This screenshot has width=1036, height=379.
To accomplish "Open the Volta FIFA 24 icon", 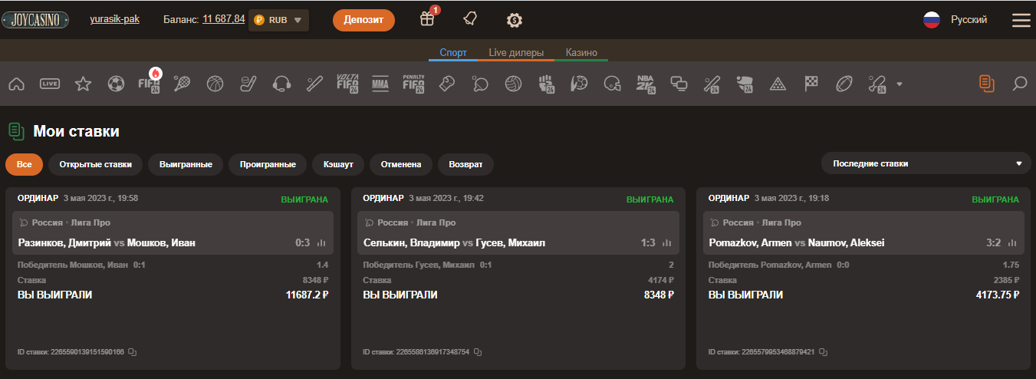I will (x=347, y=84).
